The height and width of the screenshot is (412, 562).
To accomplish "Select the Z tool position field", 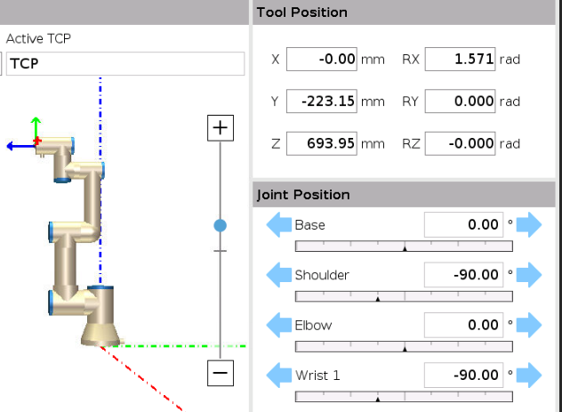I will tap(322, 143).
